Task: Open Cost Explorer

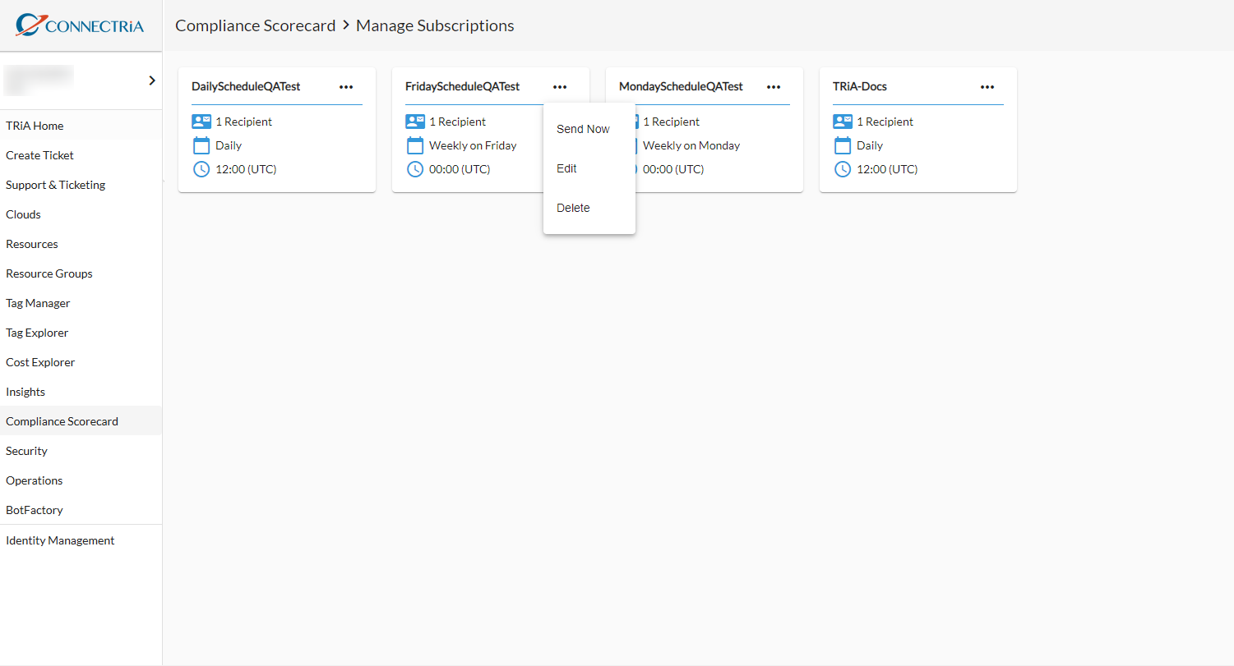Action: tap(81, 362)
